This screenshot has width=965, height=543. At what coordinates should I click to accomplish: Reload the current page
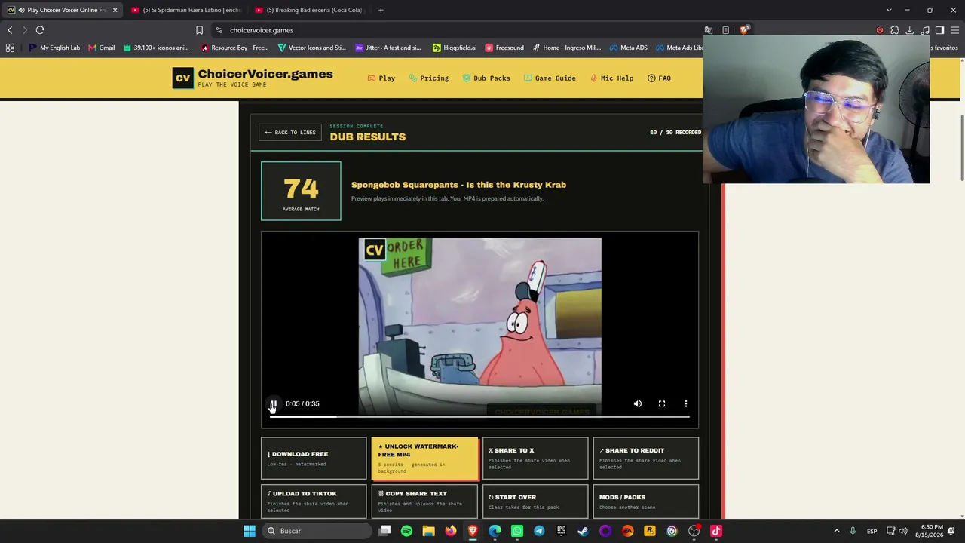pyautogui.click(x=40, y=30)
